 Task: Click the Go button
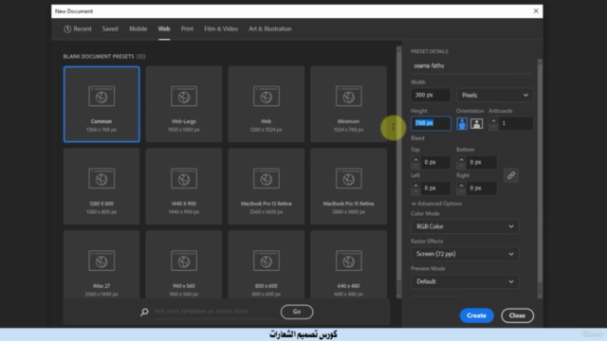coord(297,312)
